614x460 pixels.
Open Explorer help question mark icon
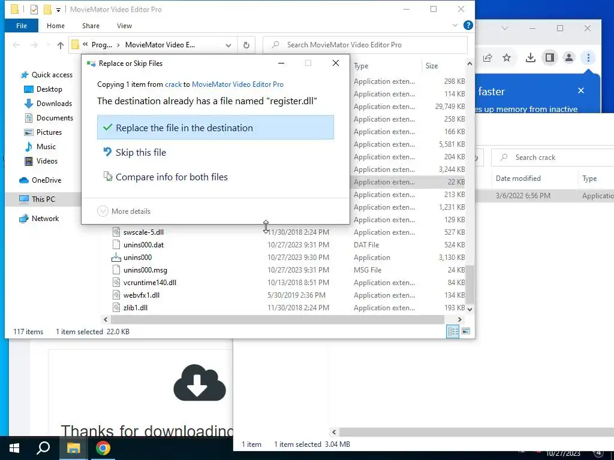click(x=468, y=25)
